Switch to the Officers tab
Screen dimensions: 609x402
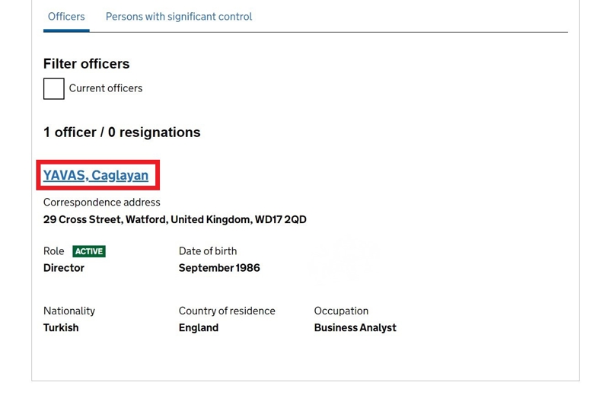pyautogui.click(x=66, y=17)
